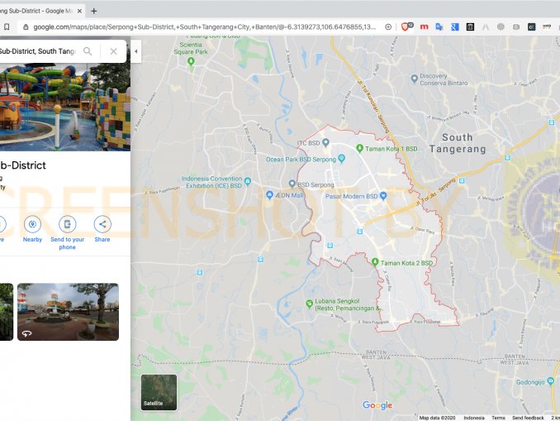Open the Terms link in footer
This screenshot has height=421, width=560.
[498, 418]
